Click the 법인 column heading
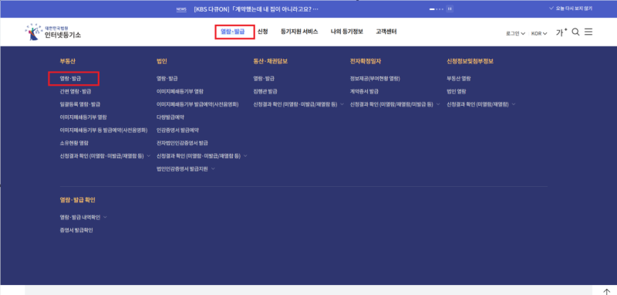617x295 pixels. [x=162, y=62]
